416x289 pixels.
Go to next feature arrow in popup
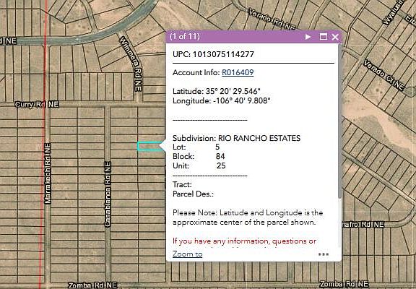308,37
